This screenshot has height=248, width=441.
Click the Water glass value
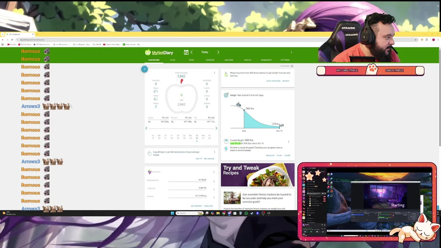click(x=156, y=99)
